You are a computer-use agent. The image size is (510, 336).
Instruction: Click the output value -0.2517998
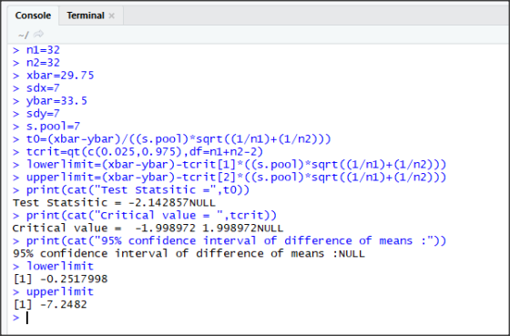click(x=74, y=279)
